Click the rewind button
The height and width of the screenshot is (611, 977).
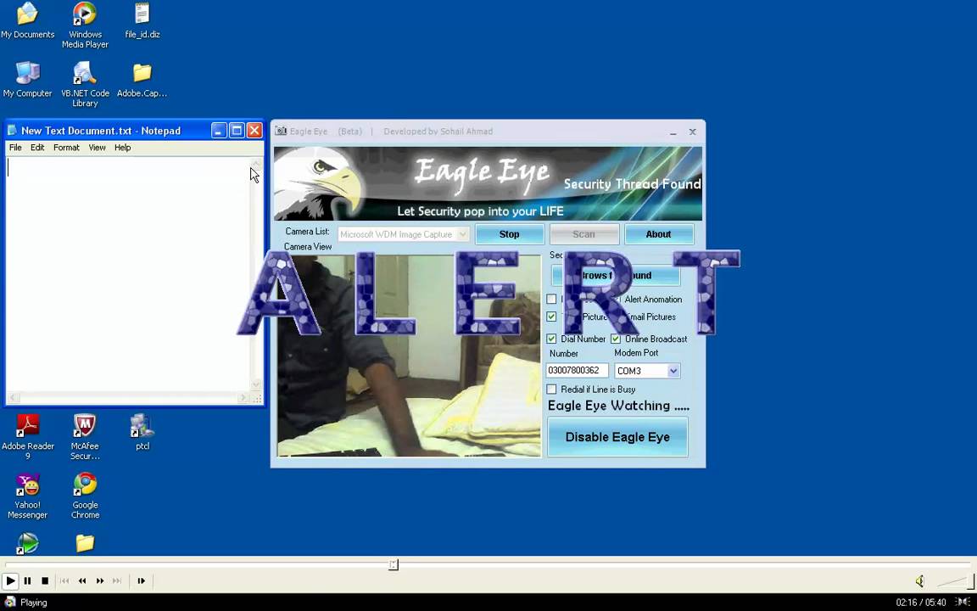coord(82,580)
